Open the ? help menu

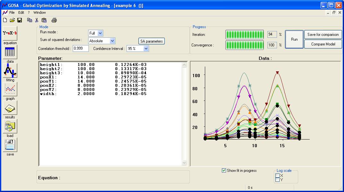click(29, 12)
